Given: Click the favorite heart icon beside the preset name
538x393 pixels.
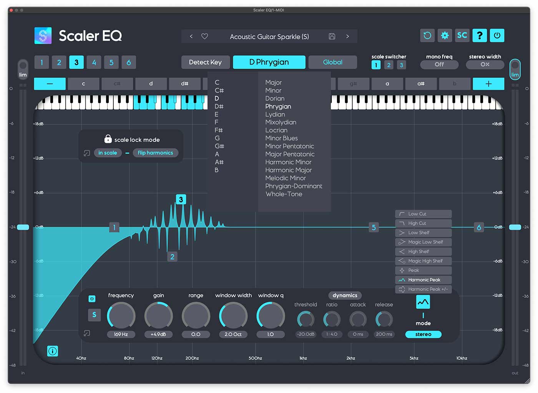Looking at the screenshot, I should tap(204, 36).
